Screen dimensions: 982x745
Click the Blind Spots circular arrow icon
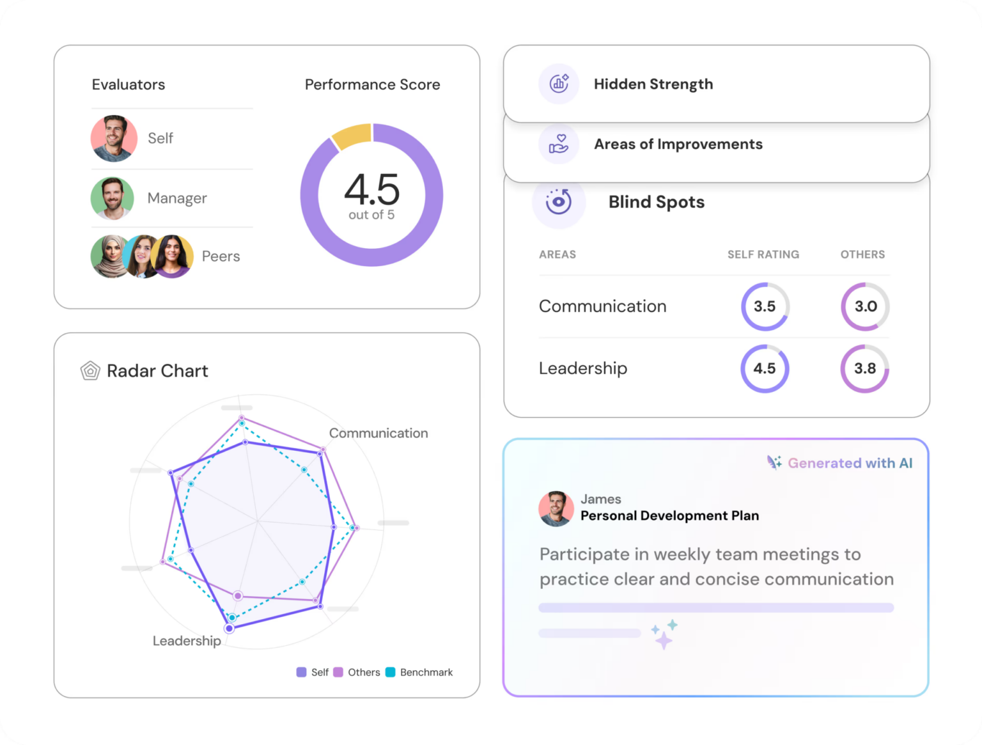(559, 202)
